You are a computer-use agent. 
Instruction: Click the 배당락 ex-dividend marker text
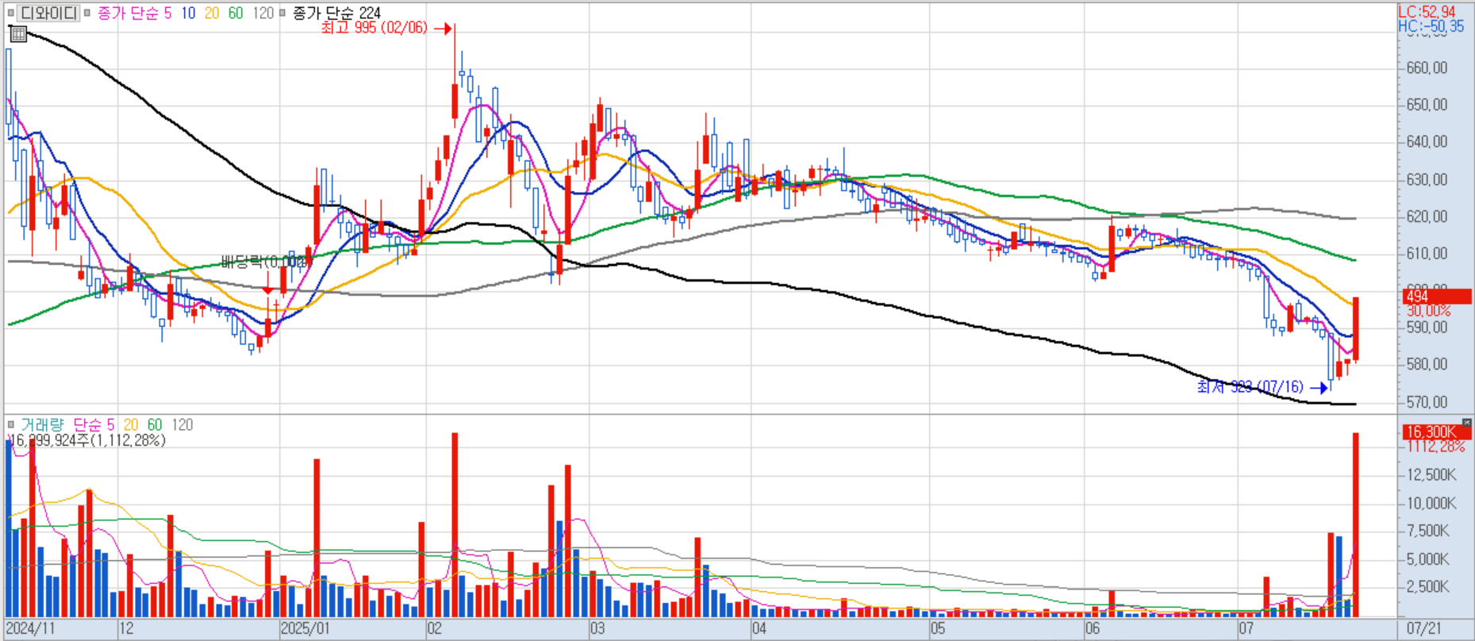263,263
